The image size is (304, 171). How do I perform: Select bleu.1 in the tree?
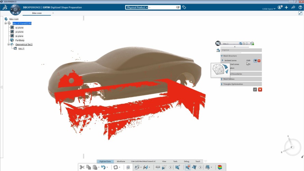click(x=21, y=49)
